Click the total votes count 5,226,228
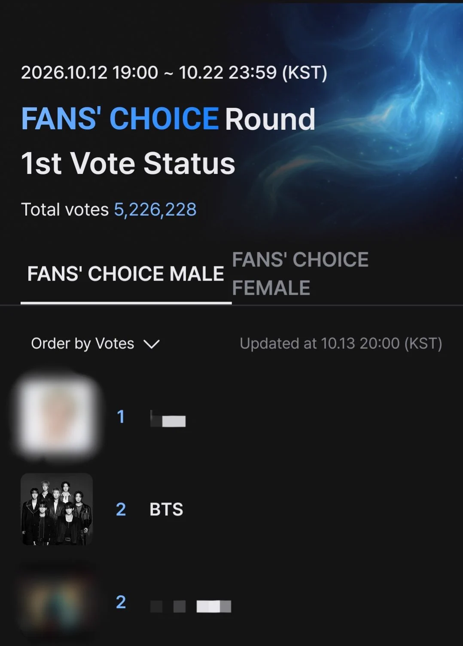The width and height of the screenshot is (463, 646). click(155, 210)
